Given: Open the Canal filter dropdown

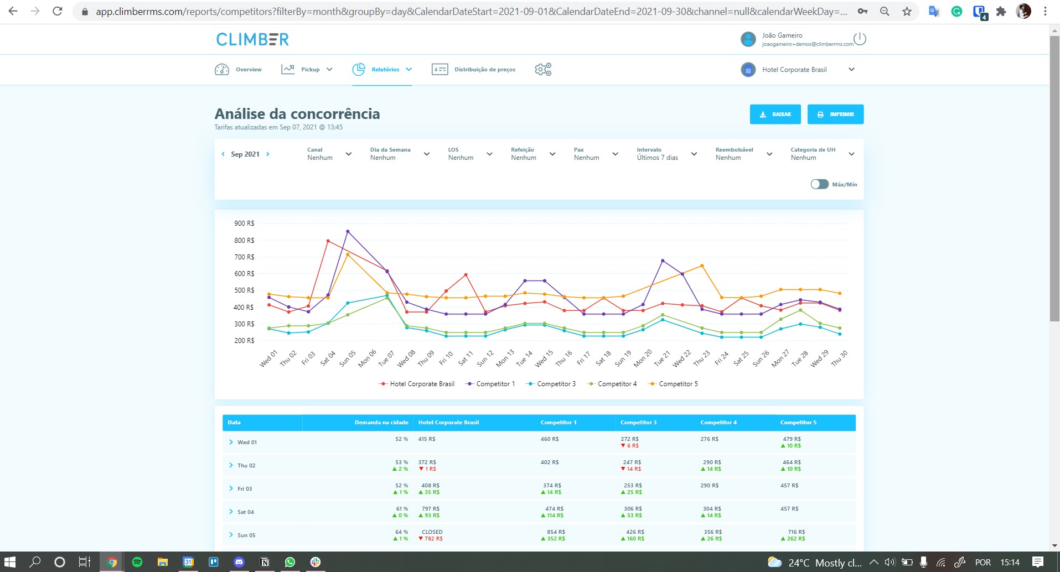Looking at the screenshot, I should [x=329, y=154].
